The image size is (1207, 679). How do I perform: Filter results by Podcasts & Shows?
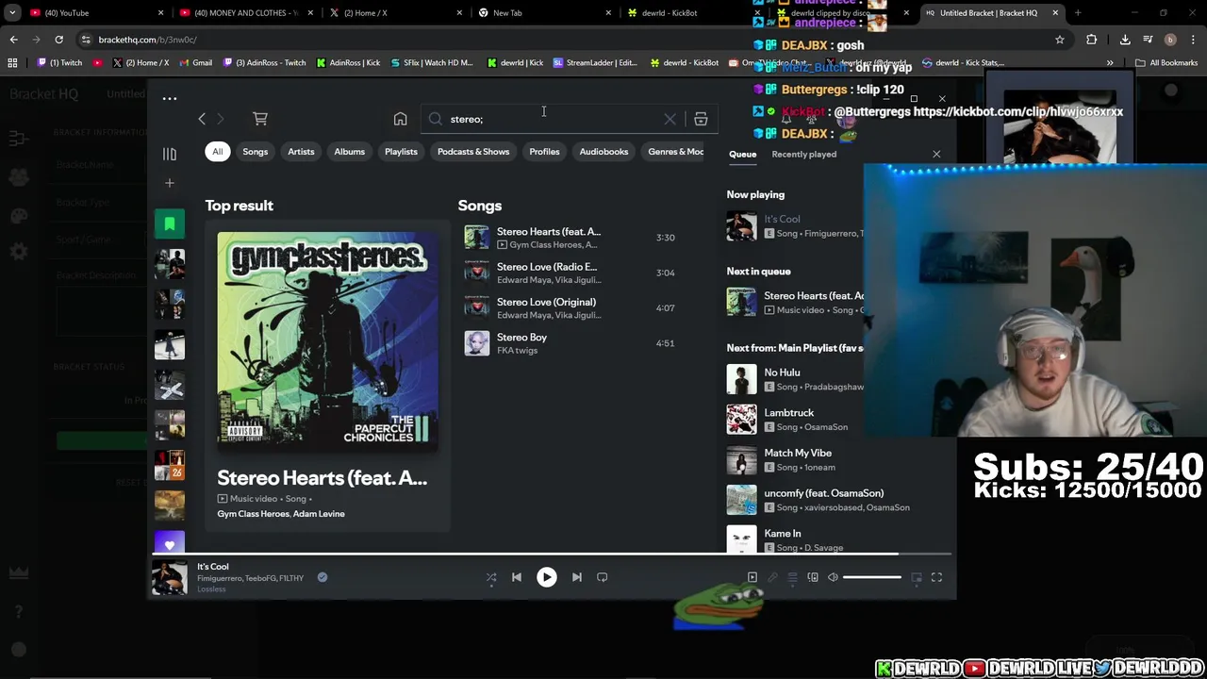[473, 152]
